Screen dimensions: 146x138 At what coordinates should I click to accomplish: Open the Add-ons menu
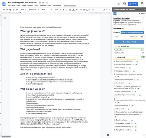[43, 6]
